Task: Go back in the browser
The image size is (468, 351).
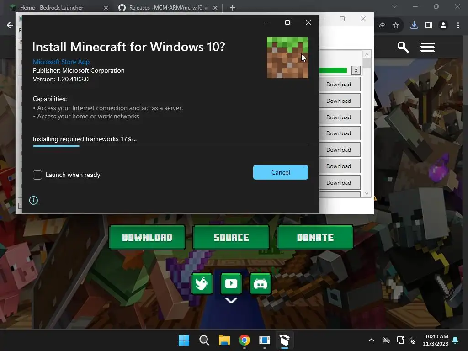Action: click(x=10, y=26)
